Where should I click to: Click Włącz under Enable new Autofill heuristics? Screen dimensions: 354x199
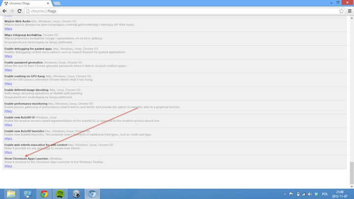(8, 139)
